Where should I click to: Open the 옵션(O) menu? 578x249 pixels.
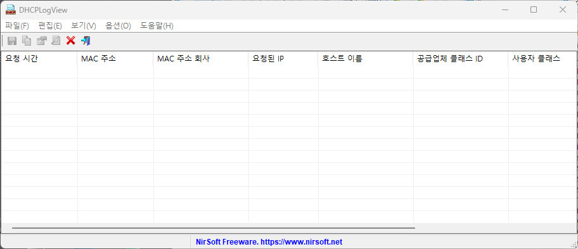click(x=118, y=26)
